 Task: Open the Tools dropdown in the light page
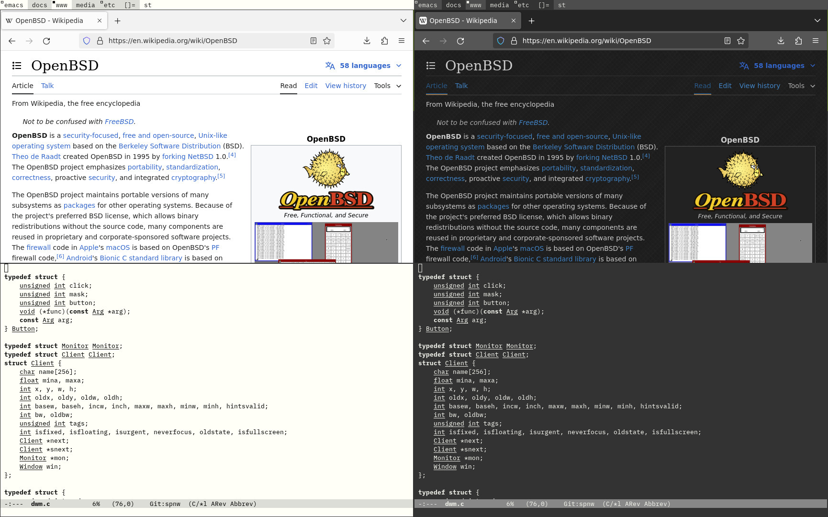click(x=388, y=86)
